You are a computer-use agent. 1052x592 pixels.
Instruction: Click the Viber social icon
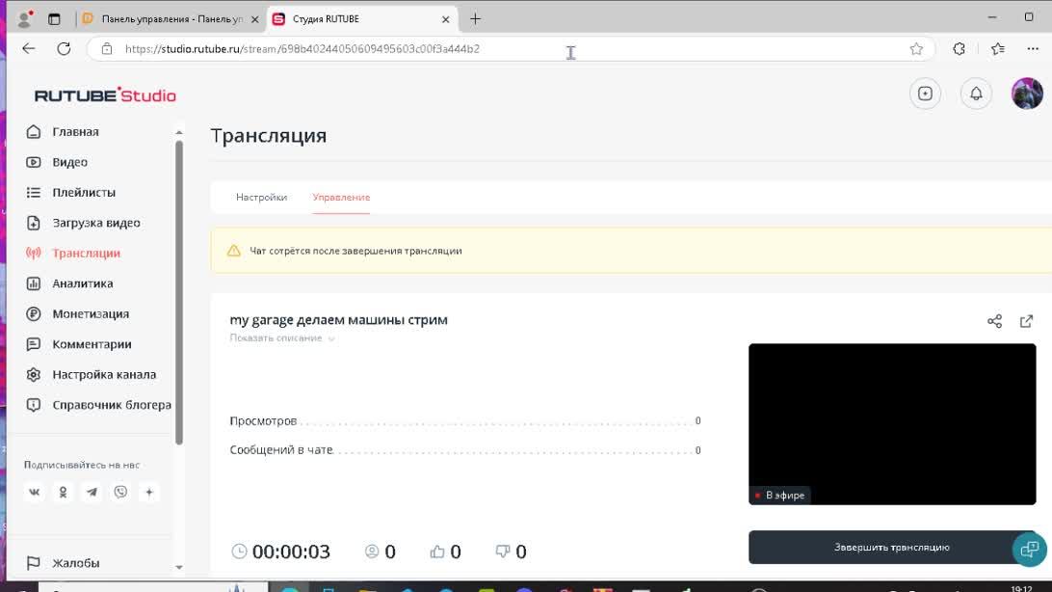pyautogui.click(x=120, y=492)
